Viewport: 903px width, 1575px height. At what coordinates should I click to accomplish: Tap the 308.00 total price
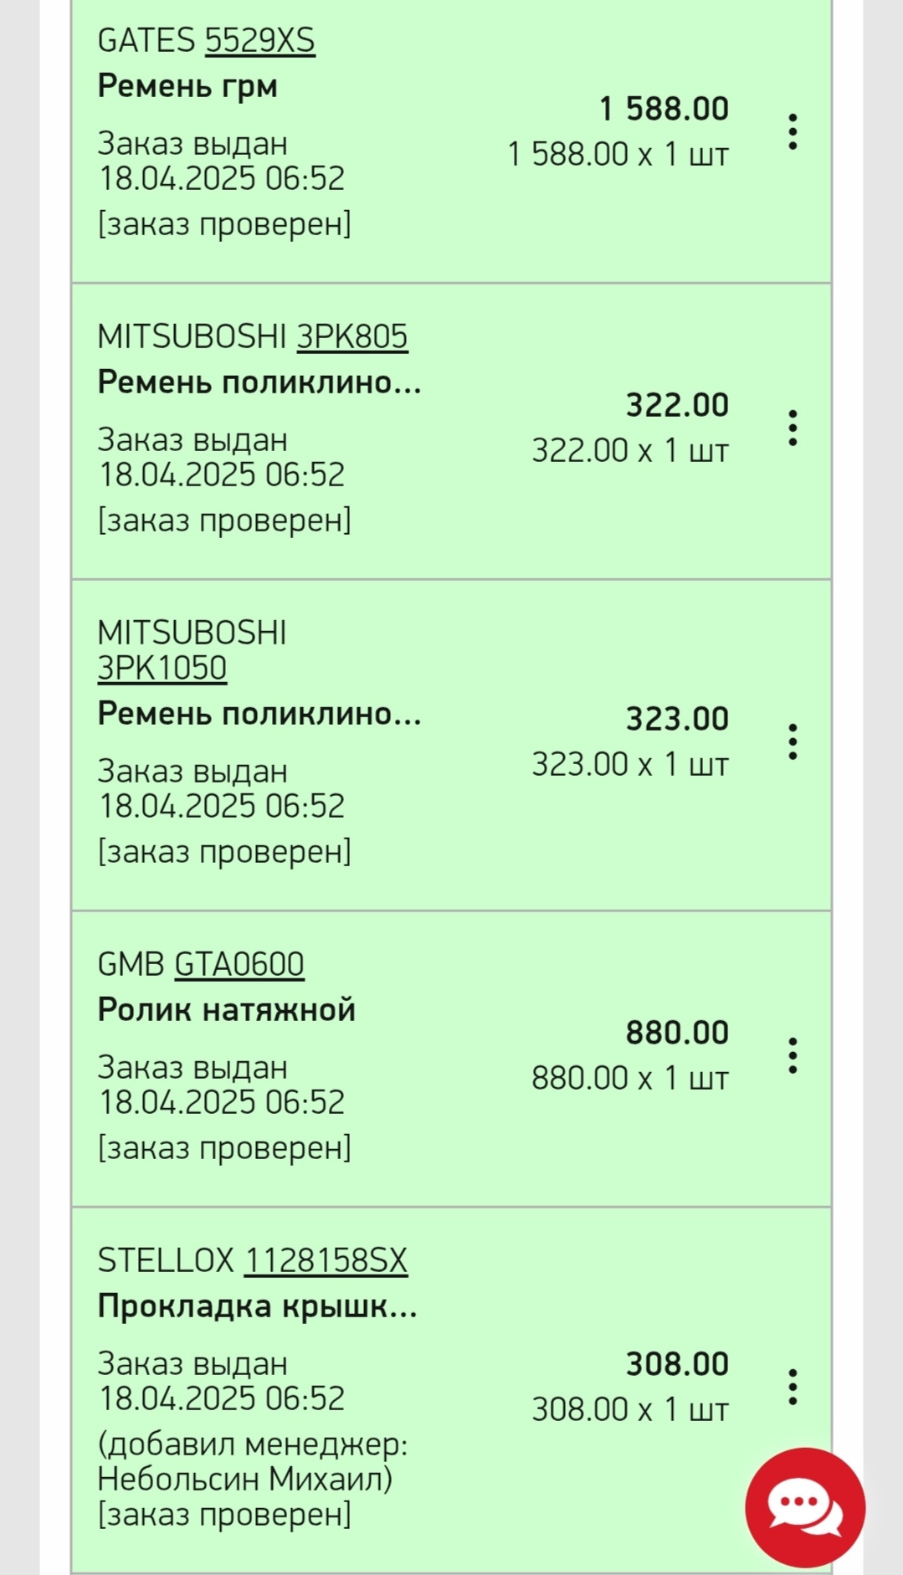[677, 1364]
